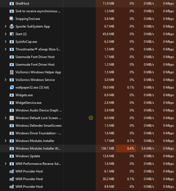
Task: Select the Windows Update process name
Action: [28, 156]
